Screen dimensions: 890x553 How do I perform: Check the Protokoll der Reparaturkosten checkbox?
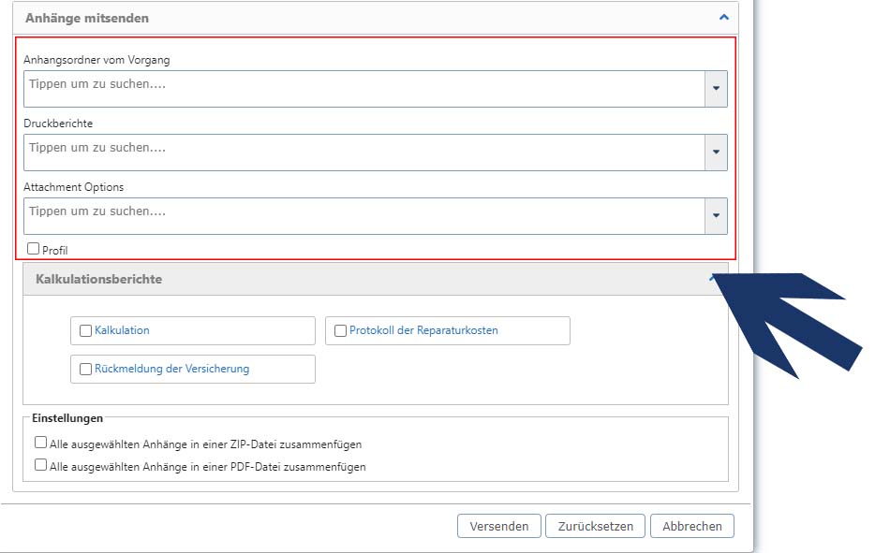(x=341, y=330)
